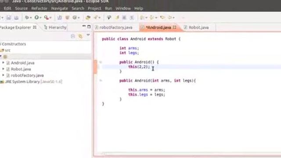Toggle Link with Editor in Package Explorer

tap(80, 36)
